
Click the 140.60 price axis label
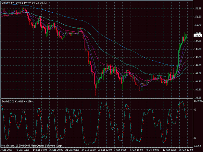pyautogui.click(x=198, y=90)
